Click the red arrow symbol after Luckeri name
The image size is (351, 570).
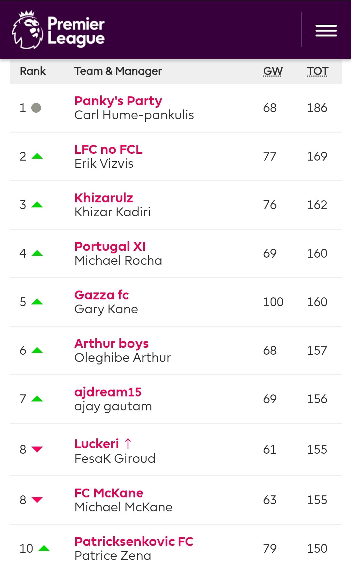click(x=128, y=444)
